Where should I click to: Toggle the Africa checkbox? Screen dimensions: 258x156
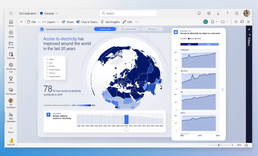(x=47, y=59)
